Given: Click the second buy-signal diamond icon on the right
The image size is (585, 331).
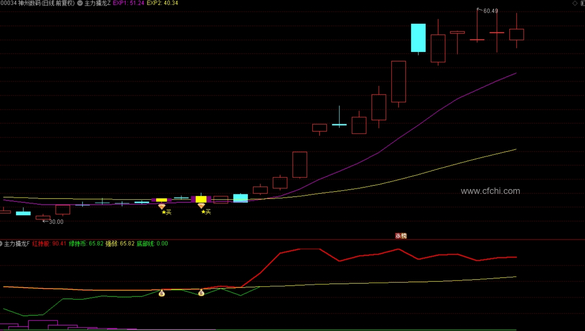Looking at the screenshot, I should (201, 206).
